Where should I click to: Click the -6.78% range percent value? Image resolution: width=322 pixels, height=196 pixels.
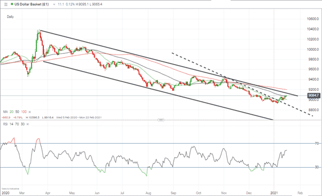[x=18, y=117]
